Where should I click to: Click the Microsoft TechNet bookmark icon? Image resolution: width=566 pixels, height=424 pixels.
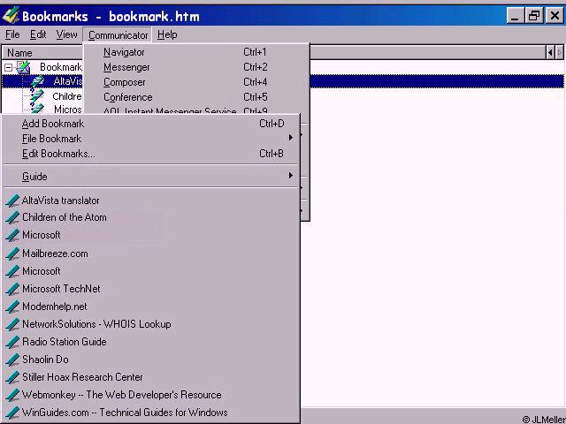(12, 289)
